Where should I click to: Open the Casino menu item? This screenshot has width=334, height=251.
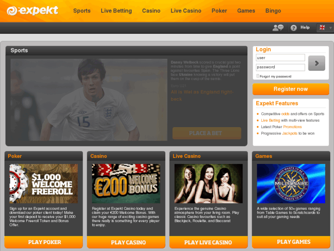pyautogui.click(x=151, y=11)
